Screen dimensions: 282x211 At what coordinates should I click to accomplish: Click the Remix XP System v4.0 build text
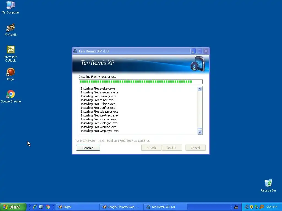point(112,141)
